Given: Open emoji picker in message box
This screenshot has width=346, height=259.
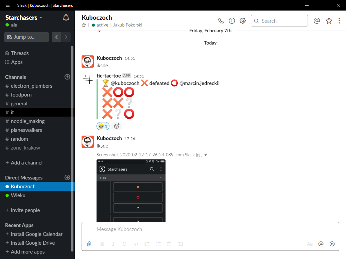Looking at the screenshot, I should (332, 244).
